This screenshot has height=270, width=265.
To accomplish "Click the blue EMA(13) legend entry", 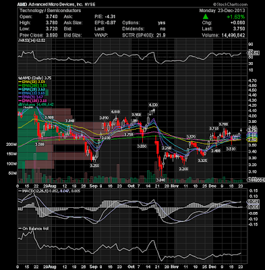I will pos(32,93).
